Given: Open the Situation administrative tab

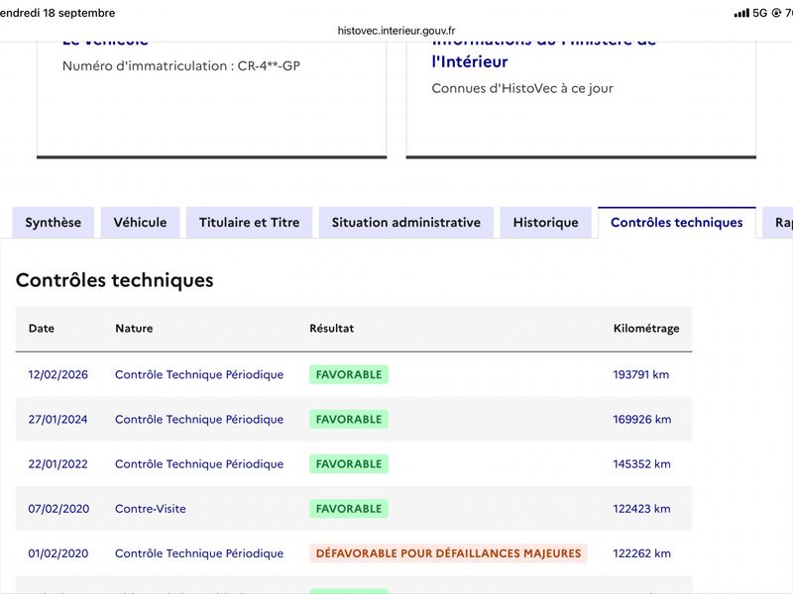Looking at the screenshot, I should click(406, 222).
